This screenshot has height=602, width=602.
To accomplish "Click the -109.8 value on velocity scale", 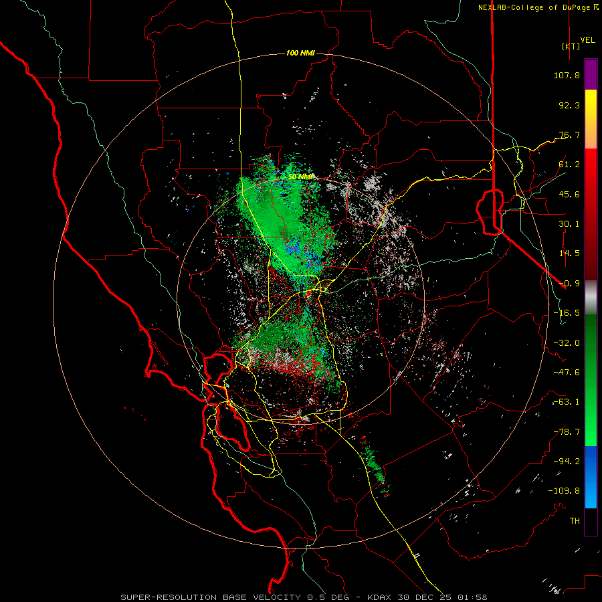I will click(564, 491).
